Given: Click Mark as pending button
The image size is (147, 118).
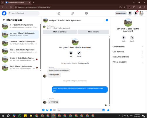Looking at the screenshot, I should pyautogui.click(x=60, y=32).
